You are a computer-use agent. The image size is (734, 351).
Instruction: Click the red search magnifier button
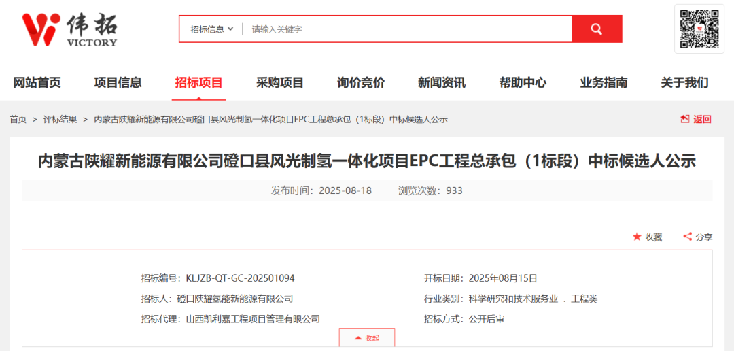[x=597, y=29]
